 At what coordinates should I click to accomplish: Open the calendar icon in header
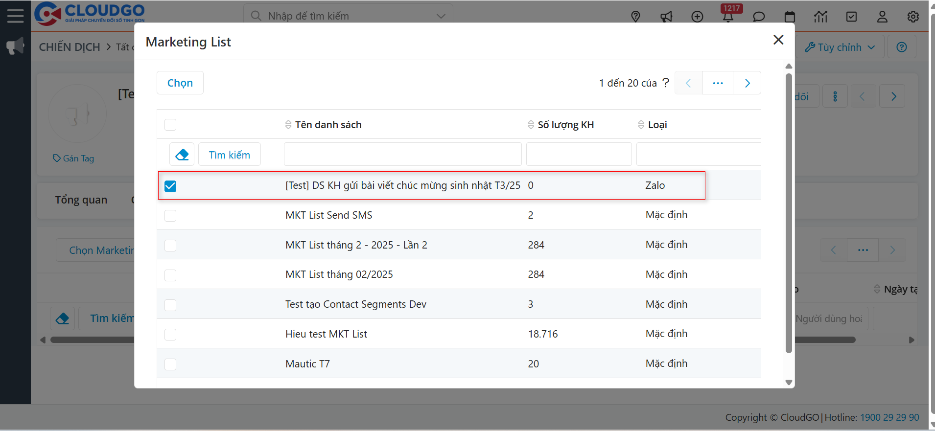(790, 17)
